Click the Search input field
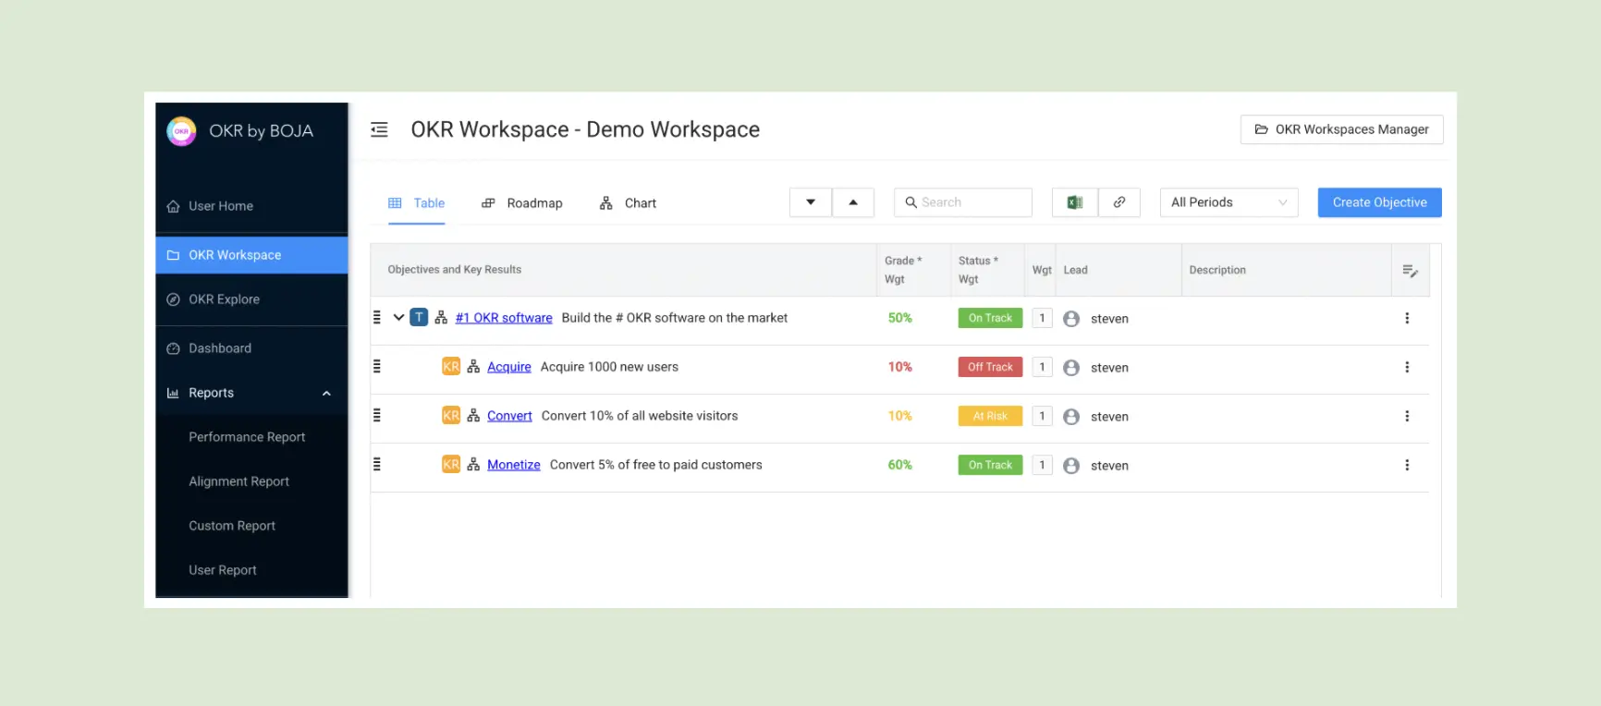Image resolution: width=1601 pixels, height=706 pixels. point(963,202)
